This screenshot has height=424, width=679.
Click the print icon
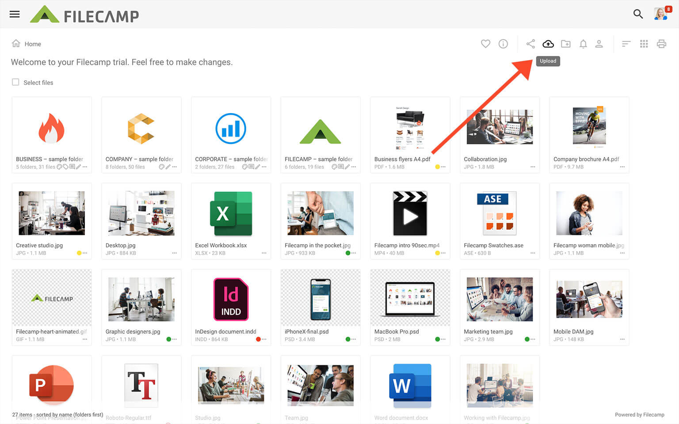click(661, 44)
